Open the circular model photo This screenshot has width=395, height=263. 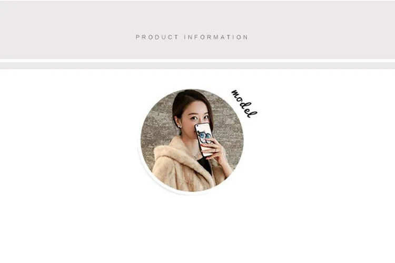(192, 140)
